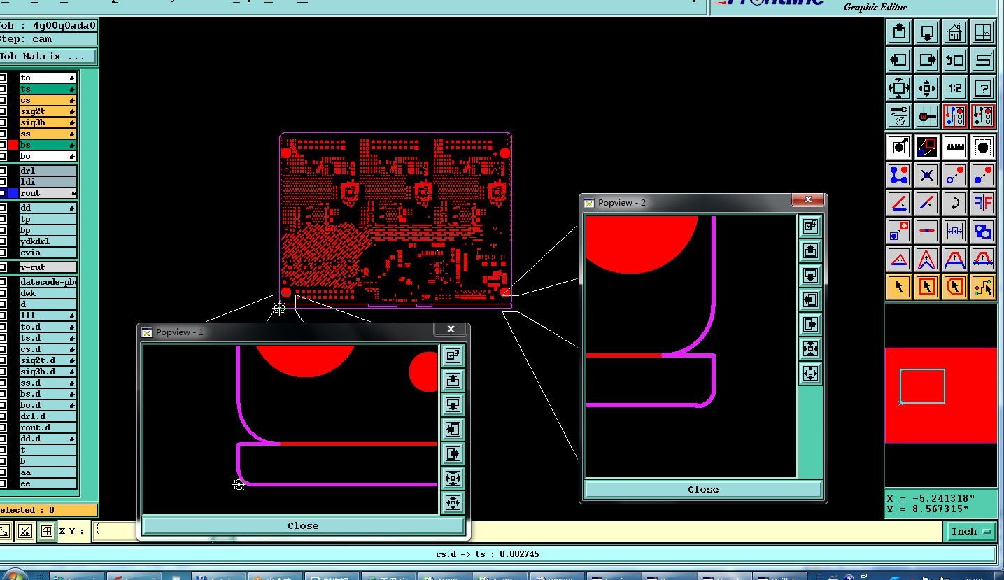Select the bo layer row
Screen dimensions: 1004x580
click(x=48, y=156)
